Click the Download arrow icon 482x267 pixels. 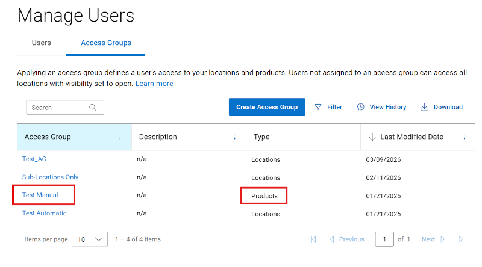pos(425,107)
